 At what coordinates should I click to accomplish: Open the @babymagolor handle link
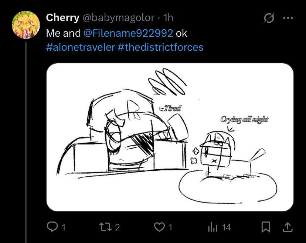[119, 18]
